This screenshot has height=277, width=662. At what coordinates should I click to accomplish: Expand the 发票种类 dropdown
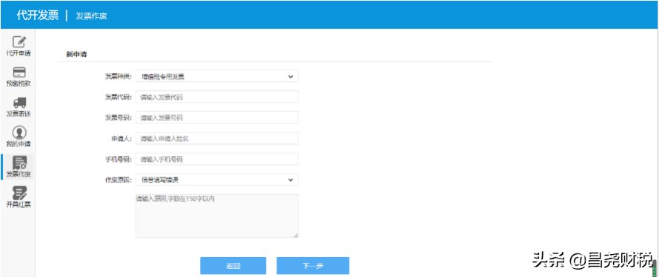pyautogui.click(x=217, y=76)
